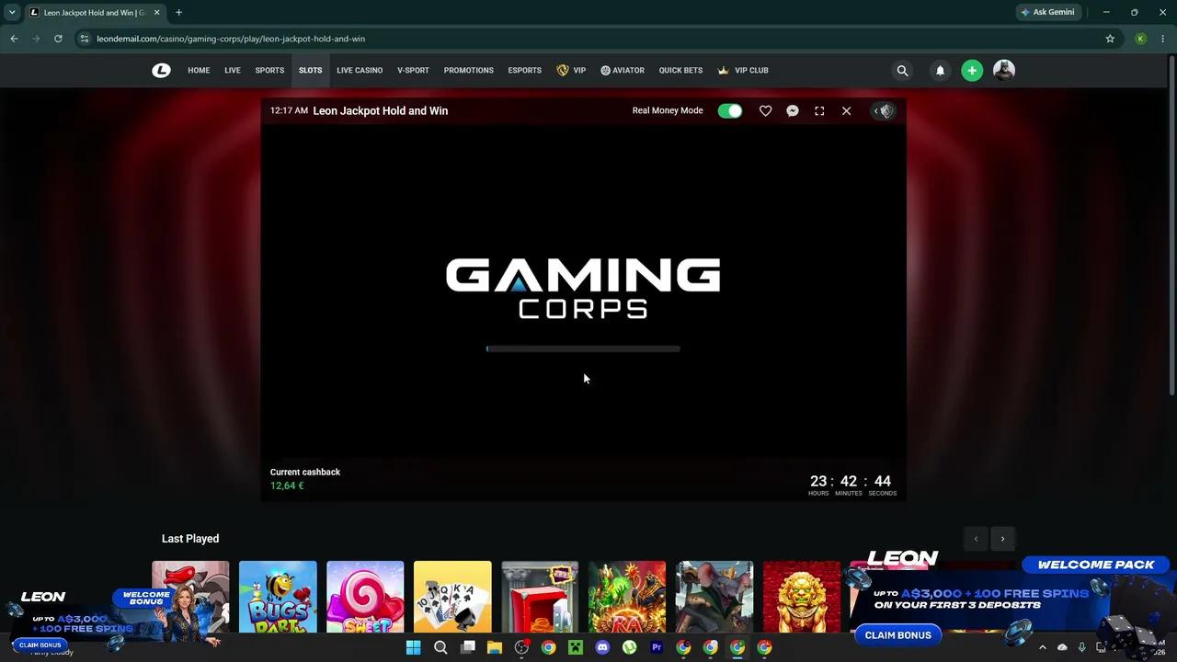Image resolution: width=1177 pixels, height=662 pixels.
Task: Open File Explorer from taskbar
Action: click(495, 647)
